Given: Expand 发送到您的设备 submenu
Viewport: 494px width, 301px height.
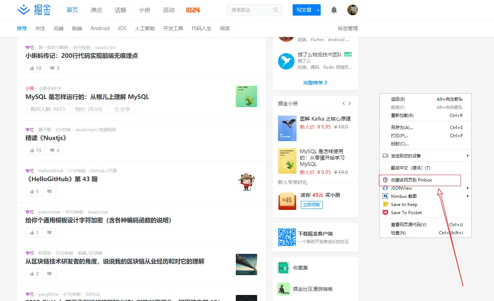Looking at the screenshot, I should coord(468,156).
